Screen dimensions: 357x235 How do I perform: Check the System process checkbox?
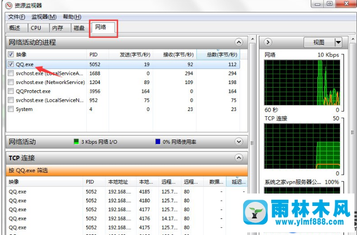[11, 109]
